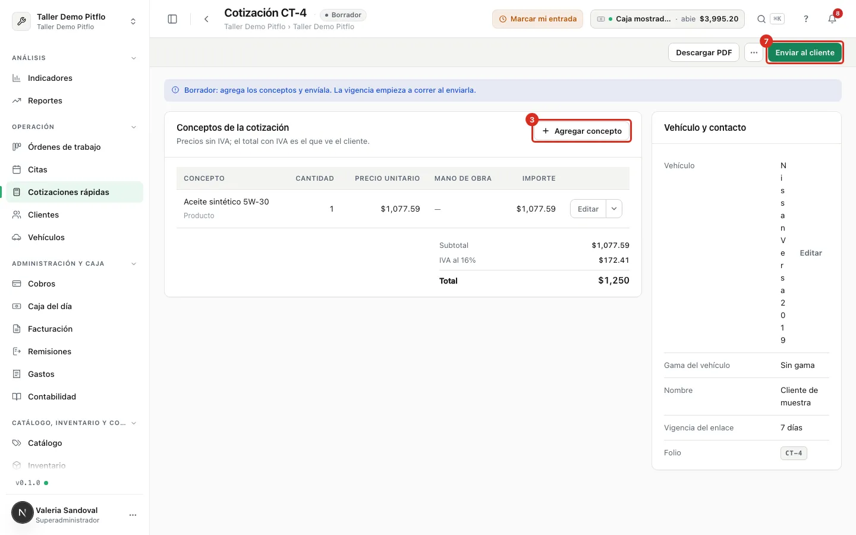Viewport: 856px width, 535px height.
Task: Select Cotizaciones rápidas in the sidebar
Action: tap(74, 192)
